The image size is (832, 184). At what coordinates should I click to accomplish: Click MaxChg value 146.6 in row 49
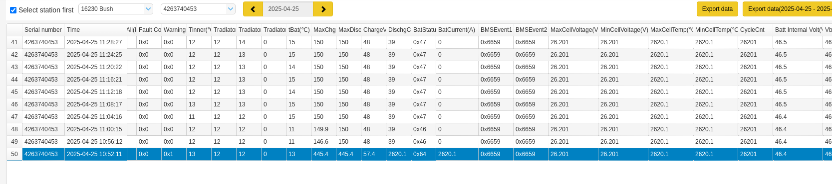pyautogui.click(x=324, y=142)
